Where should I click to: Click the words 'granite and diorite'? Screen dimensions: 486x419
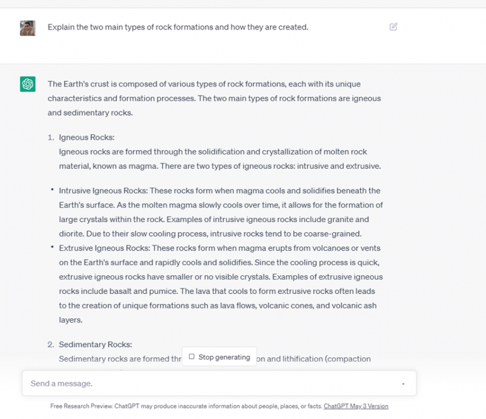348,219
